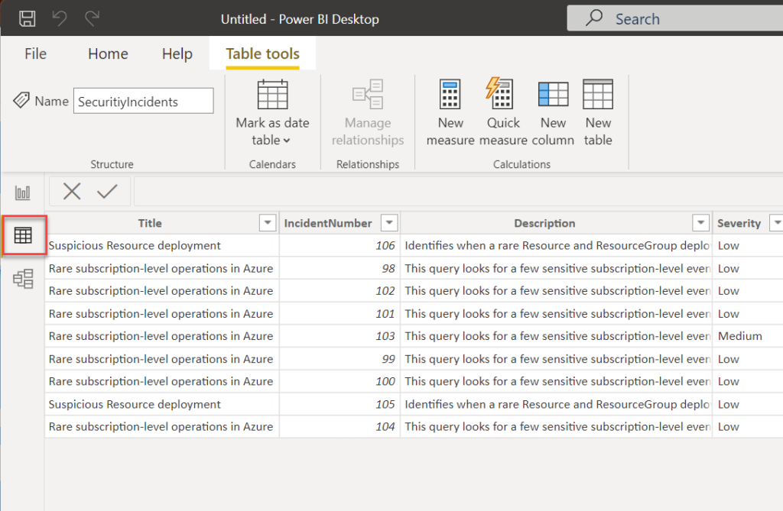Open Mark as date table
783x511 pixels.
coord(272,113)
